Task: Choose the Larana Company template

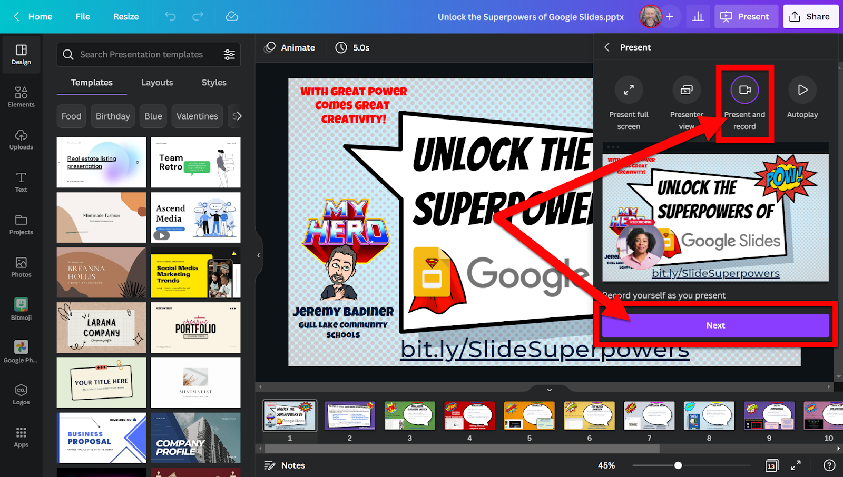Action: tap(102, 327)
